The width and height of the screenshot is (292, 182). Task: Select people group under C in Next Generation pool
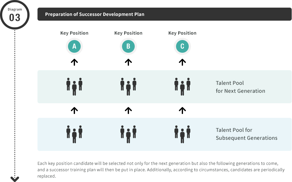click(182, 86)
